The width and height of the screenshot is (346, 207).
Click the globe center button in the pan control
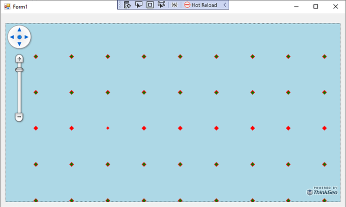pos(20,37)
